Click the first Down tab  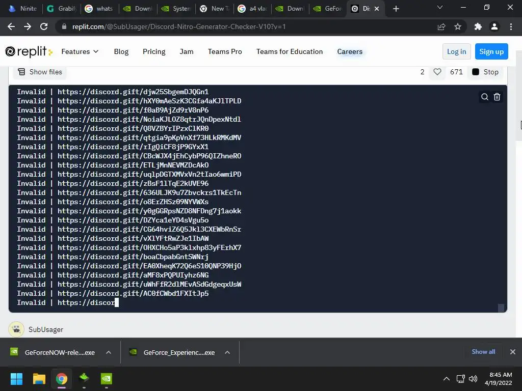click(138, 9)
